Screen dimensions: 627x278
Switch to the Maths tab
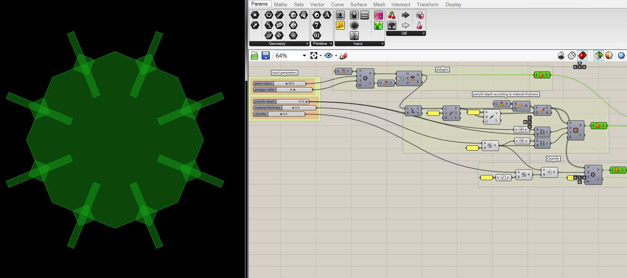pyautogui.click(x=281, y=5)
